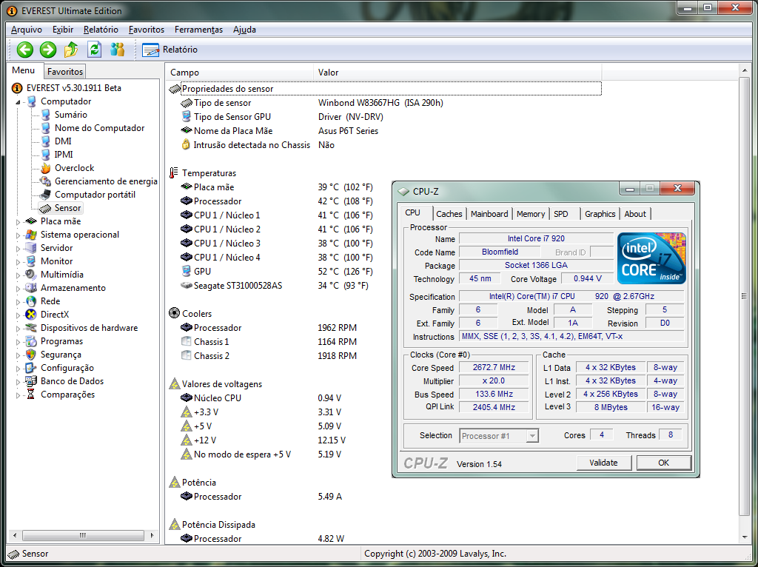Click the DirectX icon in the tree
Viewport: 758px width, 567px height.
31,314
